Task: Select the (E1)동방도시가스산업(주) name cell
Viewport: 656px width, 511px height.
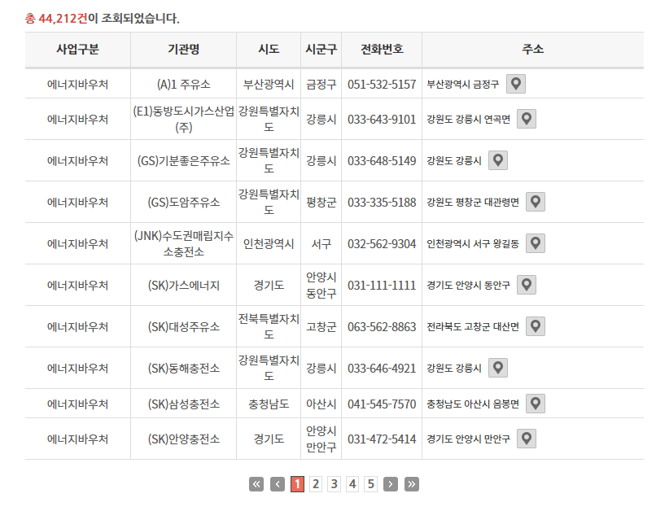Action: (x=184, y=119)
